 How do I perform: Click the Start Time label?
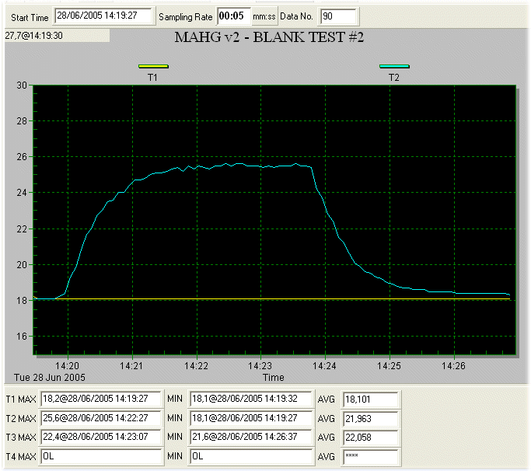(30, 18)
